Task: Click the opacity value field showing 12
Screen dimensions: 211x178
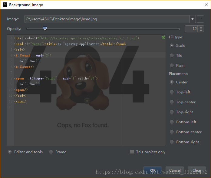Action: click(191, 29)
